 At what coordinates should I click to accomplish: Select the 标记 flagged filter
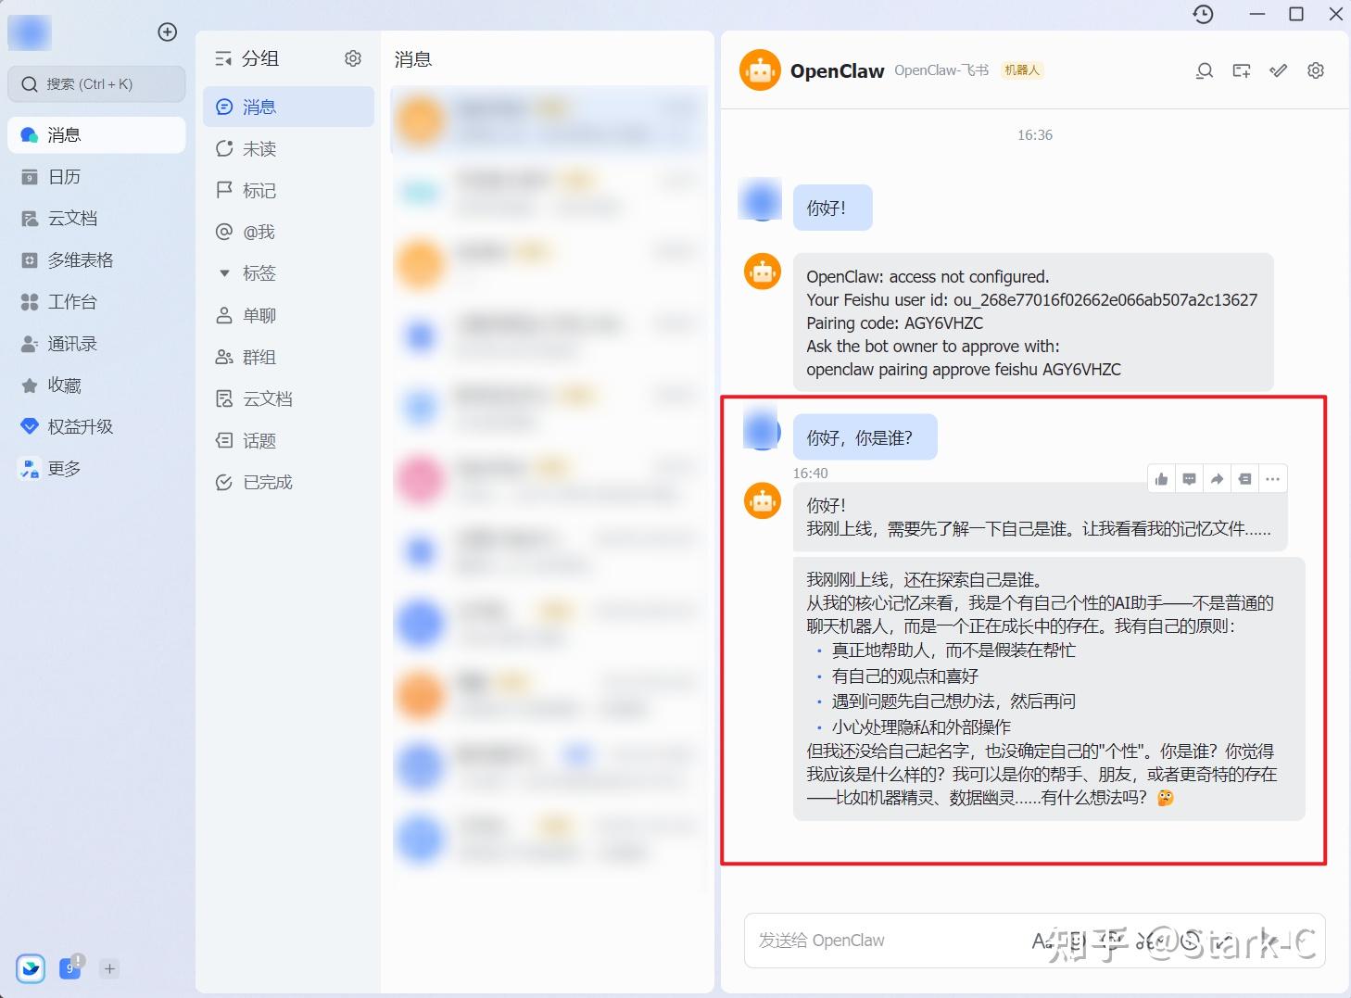[288, 190]
